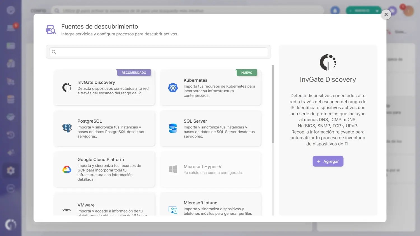Click the magnifier icon in the search box
420x236 pixels.
point(54,52)
